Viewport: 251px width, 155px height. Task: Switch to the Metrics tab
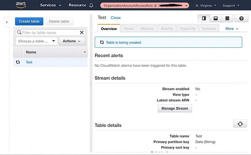(x=147, y=29)
